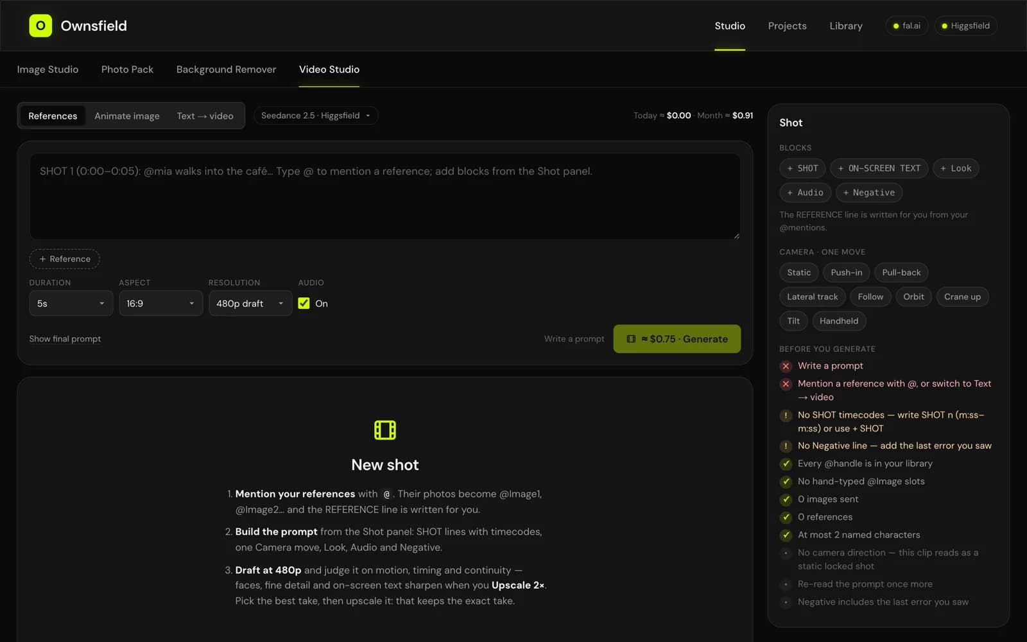1027x642 pixels.
Task: Open the Show final prompt link
Action: coord(65,339)
